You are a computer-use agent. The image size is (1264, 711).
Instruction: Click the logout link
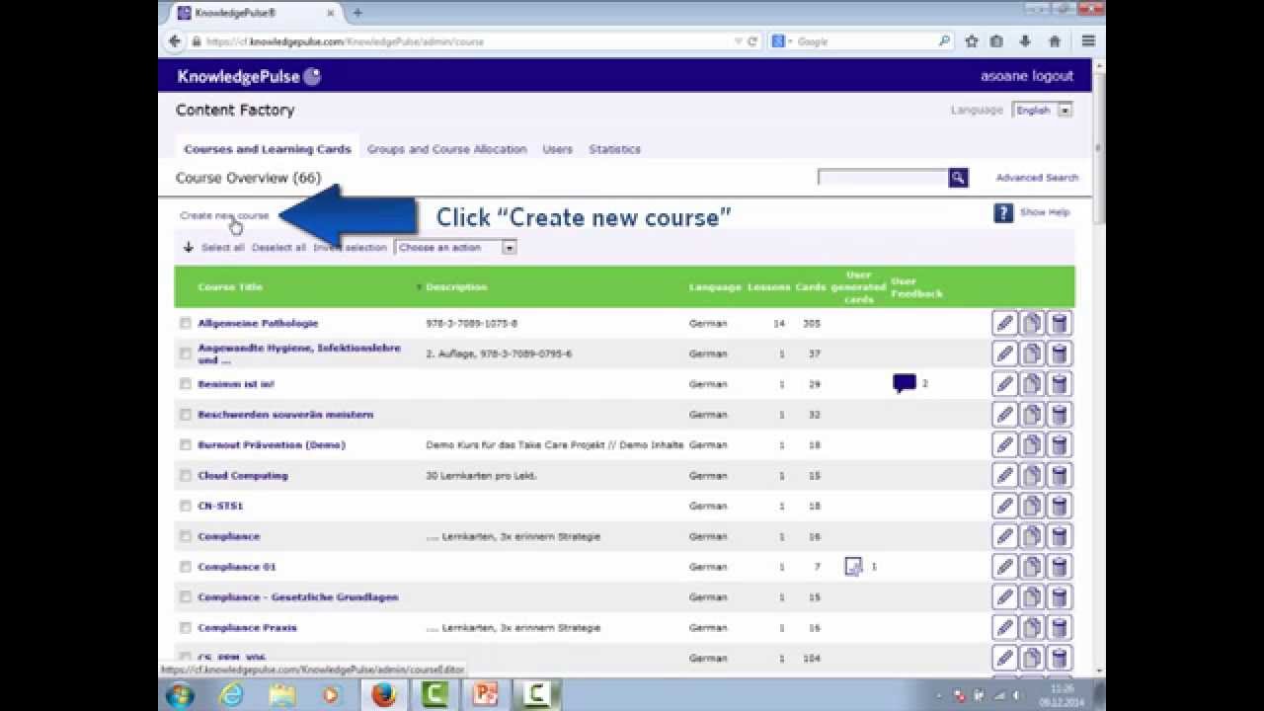click(x=1052, y=76)
